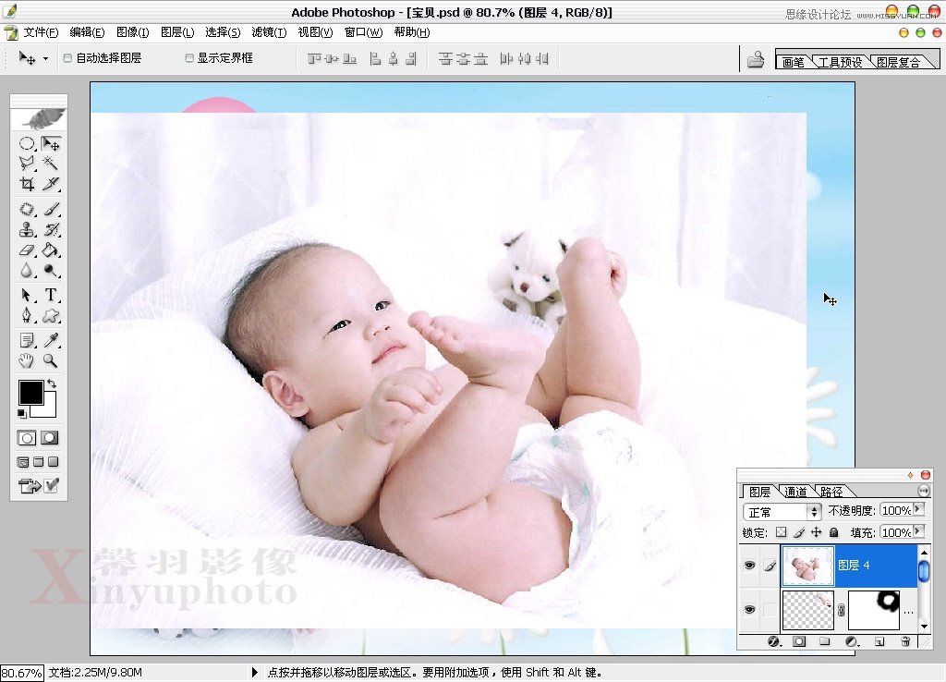The width and height of the screenshot is (946, 682).
Task: Hide 图层 4 with eye icon
Action: click(749, 566)
